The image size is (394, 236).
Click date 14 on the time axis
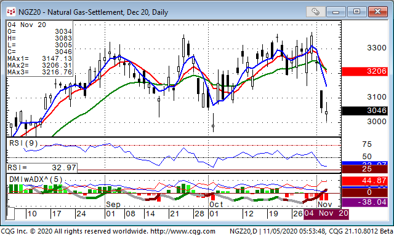pyautogui.click(x=150, y=214)
